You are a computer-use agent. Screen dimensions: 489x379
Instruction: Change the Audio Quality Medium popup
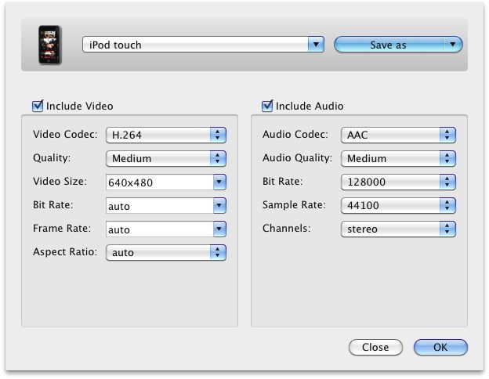pyautogui.click(x=398, y=158)
